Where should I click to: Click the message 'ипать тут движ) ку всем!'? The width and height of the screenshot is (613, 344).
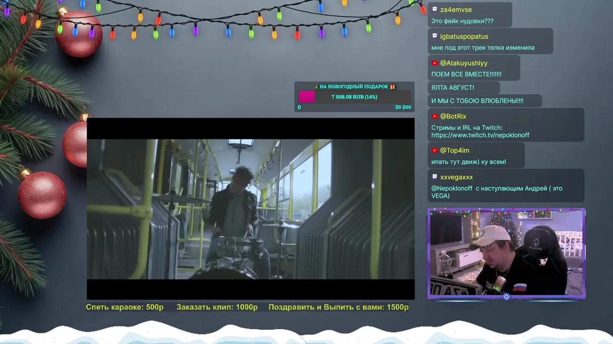click(469, 162)
